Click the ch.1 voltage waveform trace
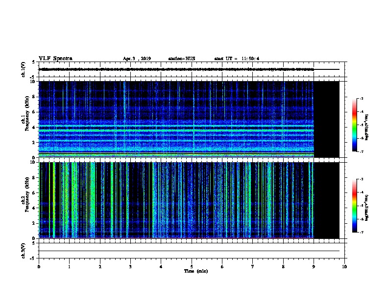 click(x=176, y=69)
